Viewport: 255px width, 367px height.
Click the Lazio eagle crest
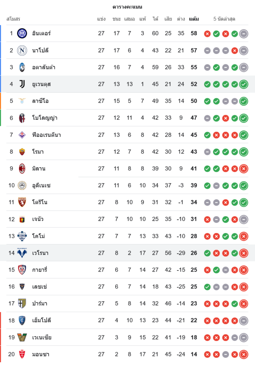click(22, 101)
